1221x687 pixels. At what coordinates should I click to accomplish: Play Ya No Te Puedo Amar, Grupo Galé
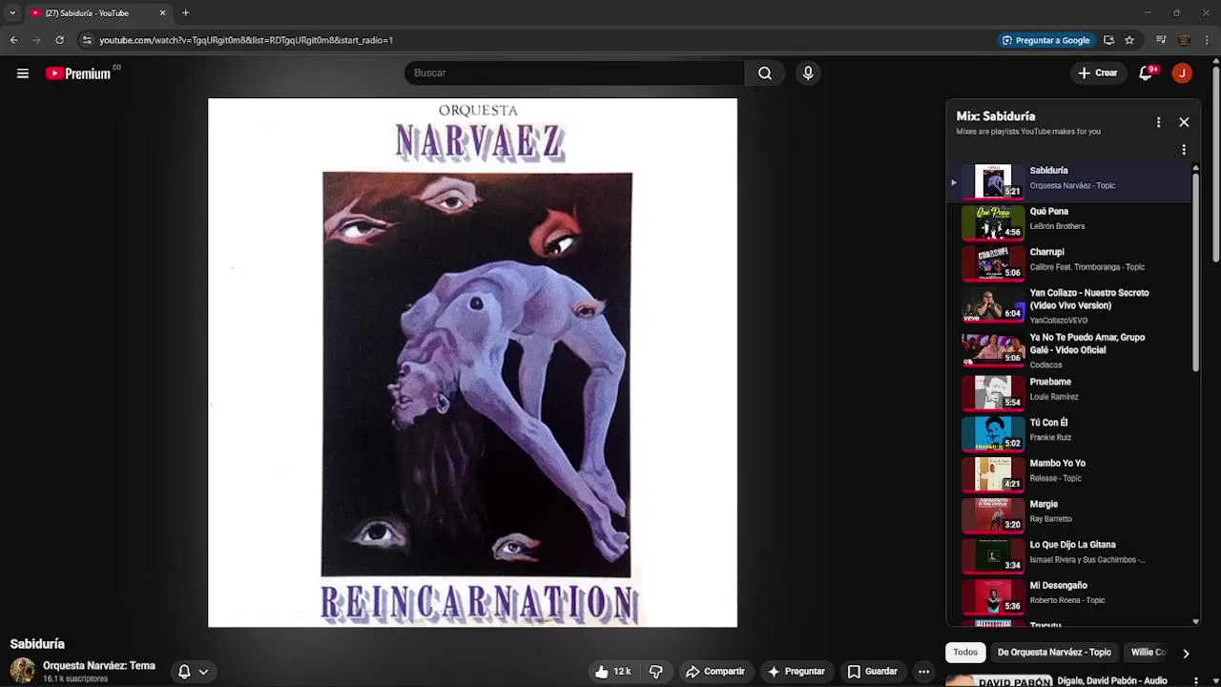(1068, 350)
